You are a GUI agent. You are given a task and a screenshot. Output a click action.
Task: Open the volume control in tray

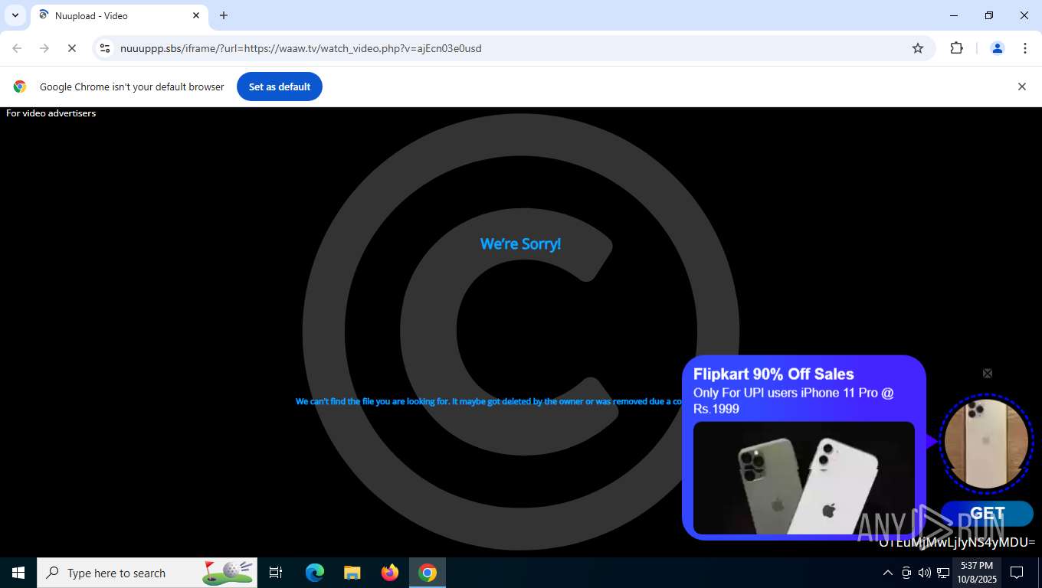point(924,573)
